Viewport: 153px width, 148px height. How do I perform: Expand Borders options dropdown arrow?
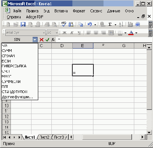(x=125, y=33)
